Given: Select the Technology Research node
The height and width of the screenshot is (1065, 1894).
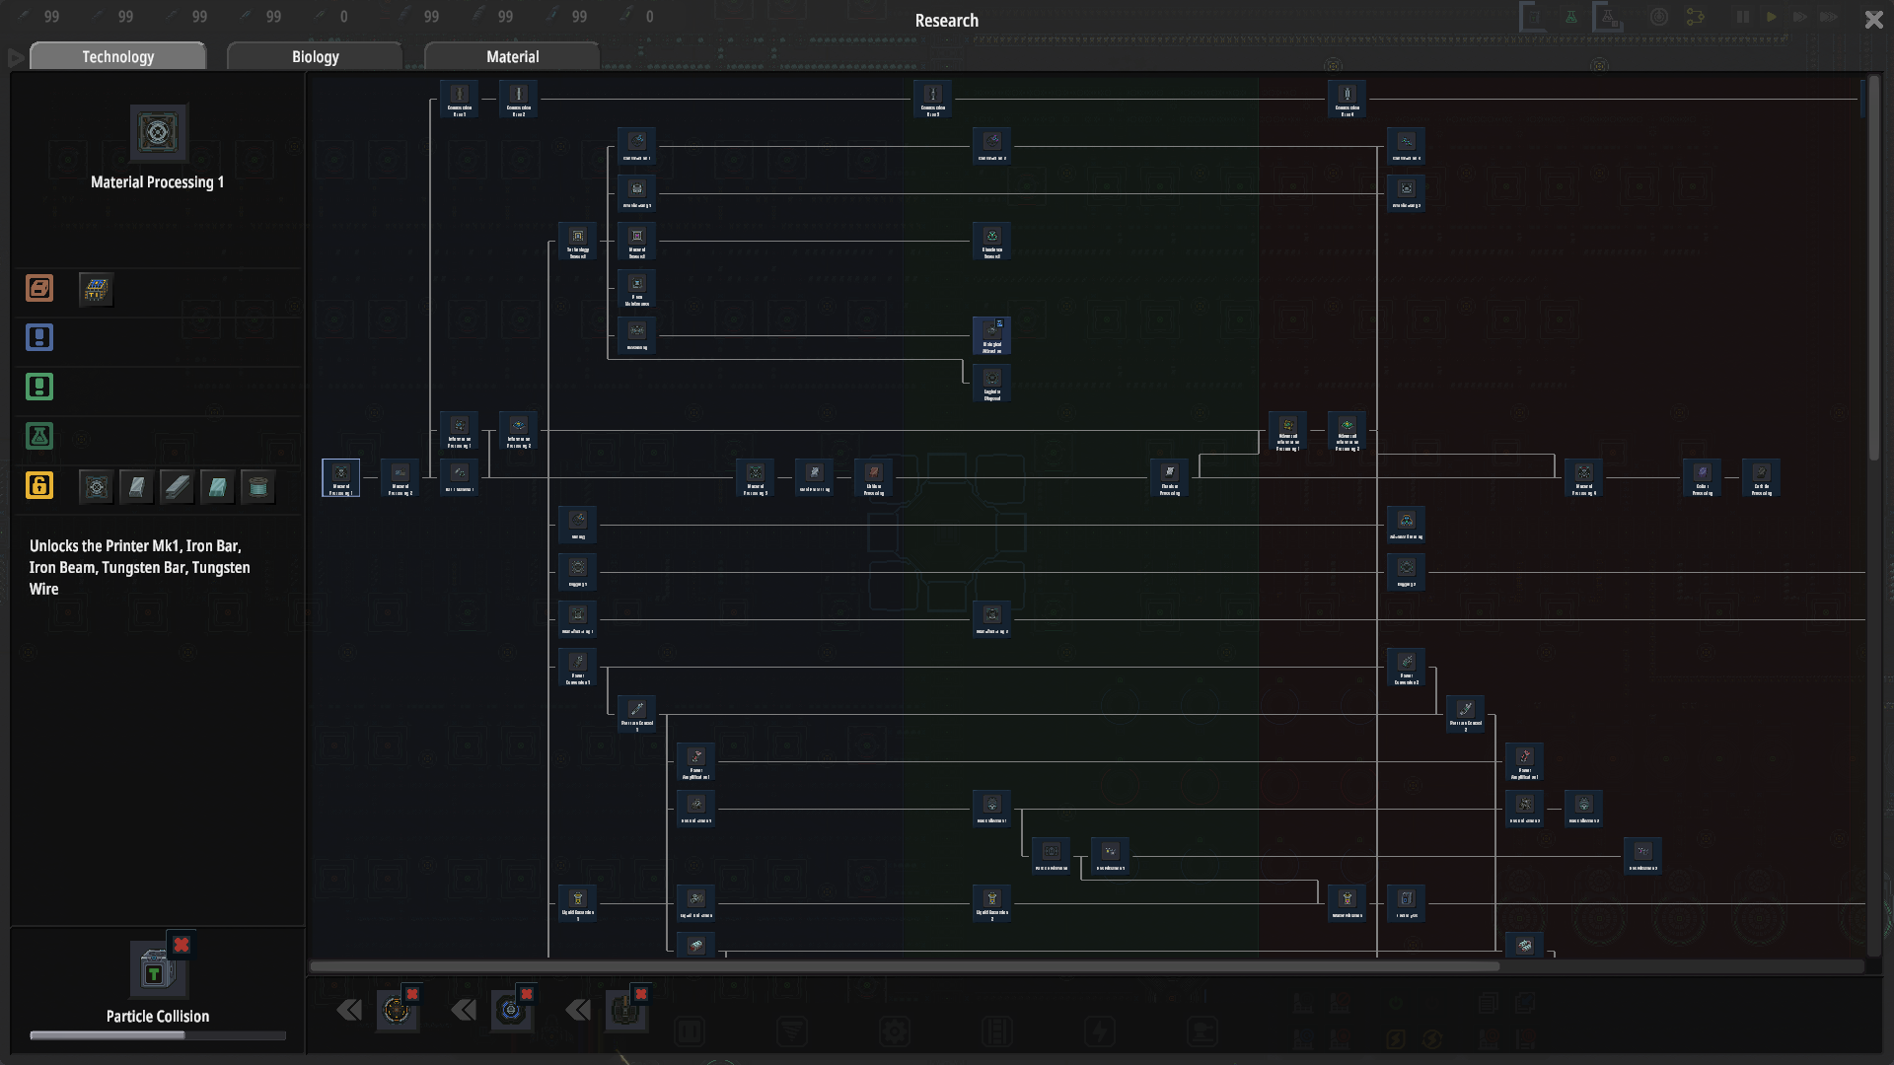Looking at the screenshot, I should pyautogui.click(x=578, y=241).
